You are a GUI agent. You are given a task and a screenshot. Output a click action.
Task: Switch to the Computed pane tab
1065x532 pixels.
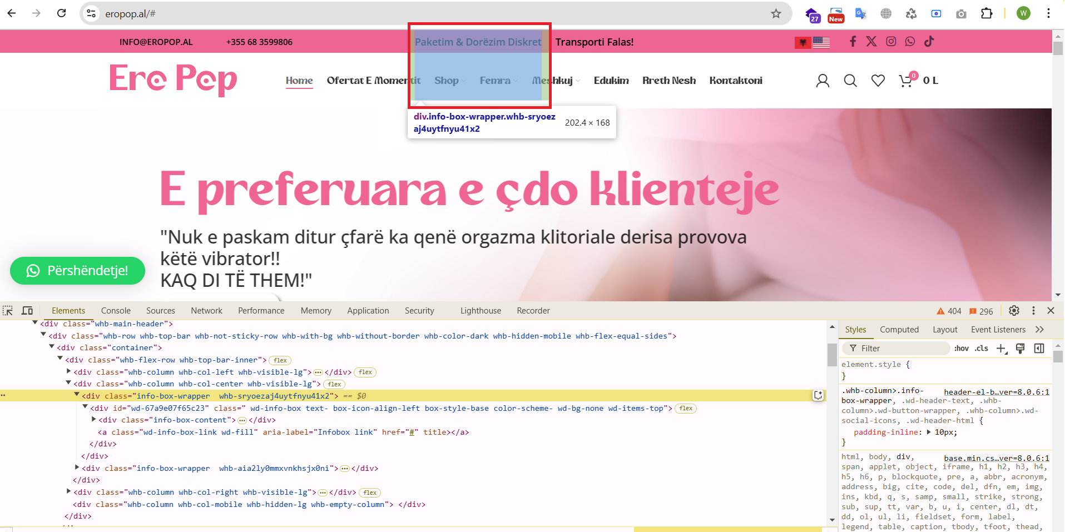click(x=899, y=330)
